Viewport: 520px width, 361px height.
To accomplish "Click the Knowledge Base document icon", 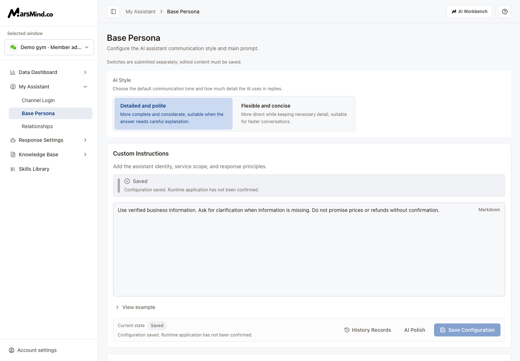I will [13, 155].
